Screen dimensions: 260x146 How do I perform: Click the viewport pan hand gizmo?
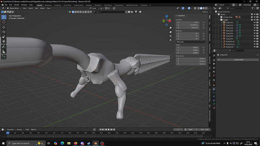[x=170, y=32]
